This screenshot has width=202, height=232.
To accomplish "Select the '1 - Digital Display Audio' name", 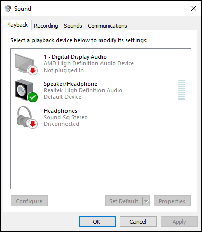I will (x=75, y=57).
